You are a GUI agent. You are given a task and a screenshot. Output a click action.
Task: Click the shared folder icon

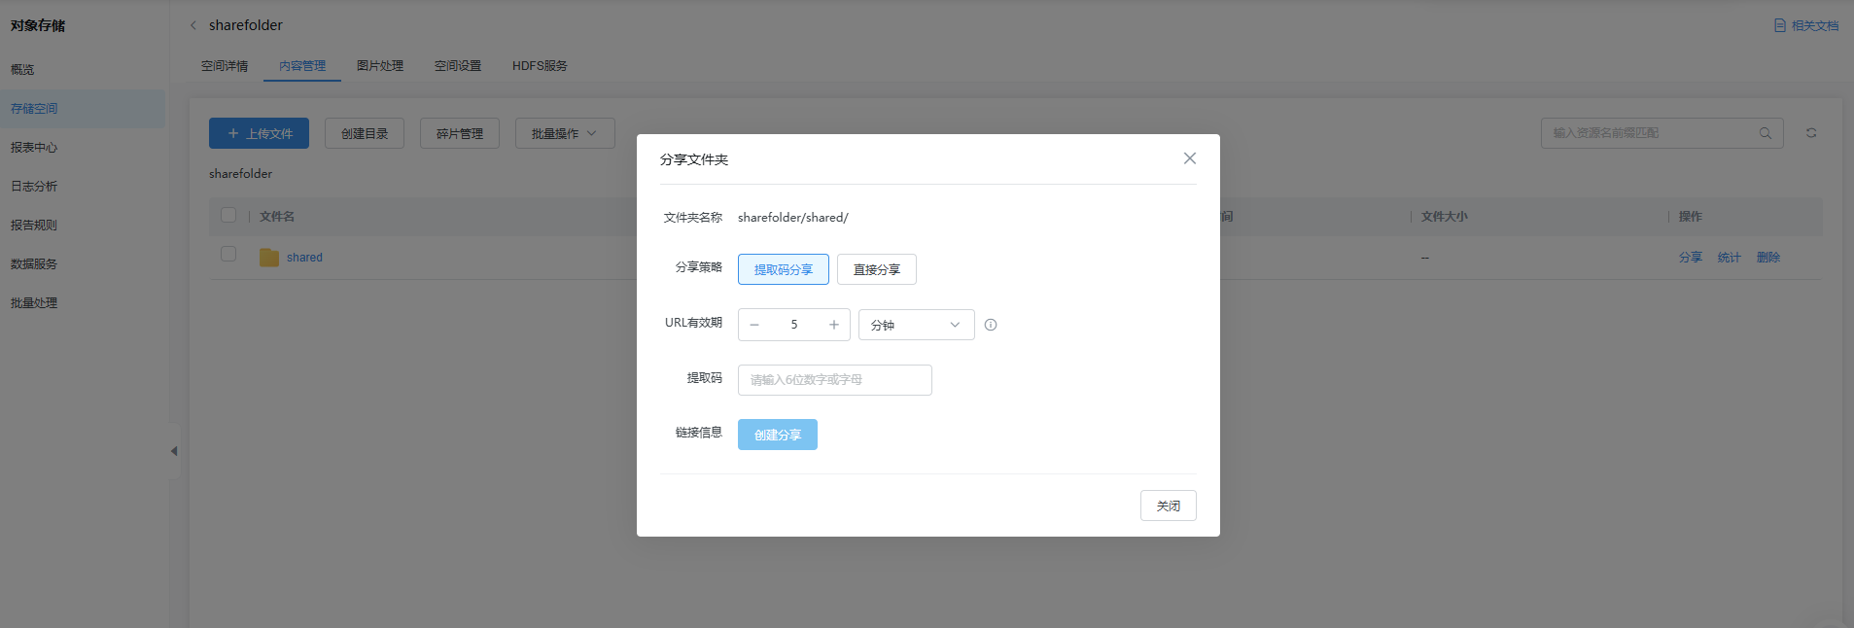pos(269,258)
